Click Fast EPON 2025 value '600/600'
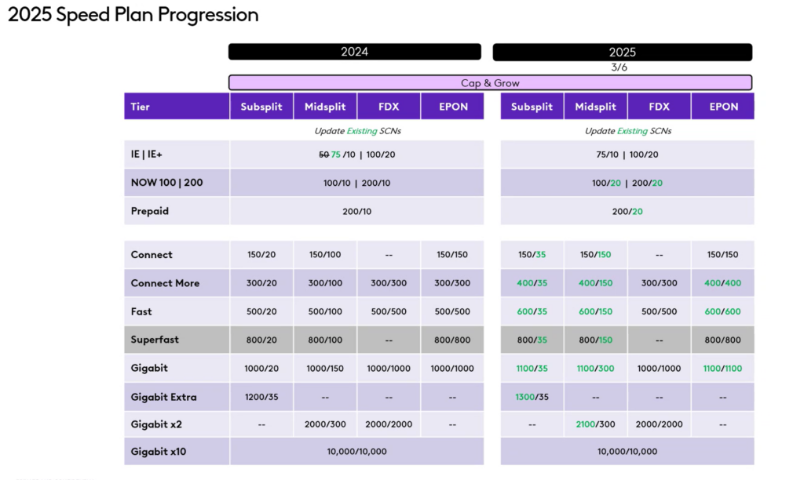 point(722,311)
